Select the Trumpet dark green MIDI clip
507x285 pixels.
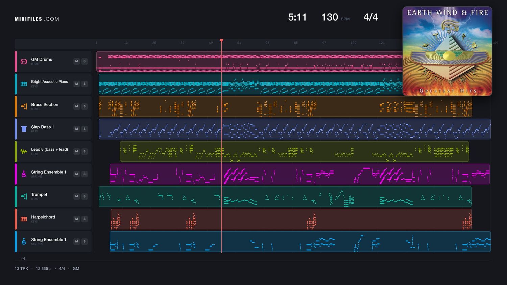click(285, 197)
